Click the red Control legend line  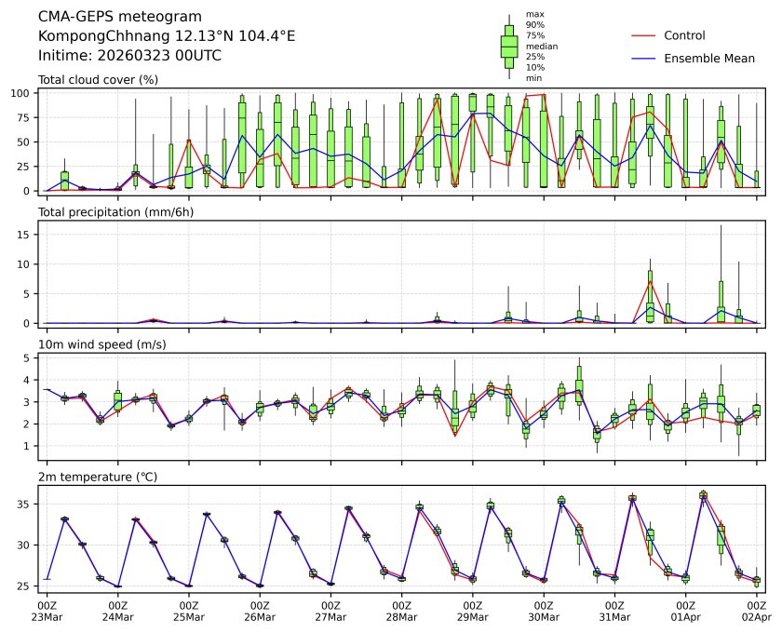click(x=644, y=35)
